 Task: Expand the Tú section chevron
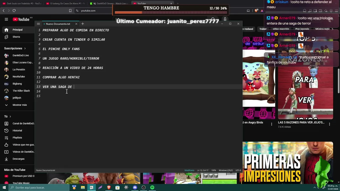(10, 116)
